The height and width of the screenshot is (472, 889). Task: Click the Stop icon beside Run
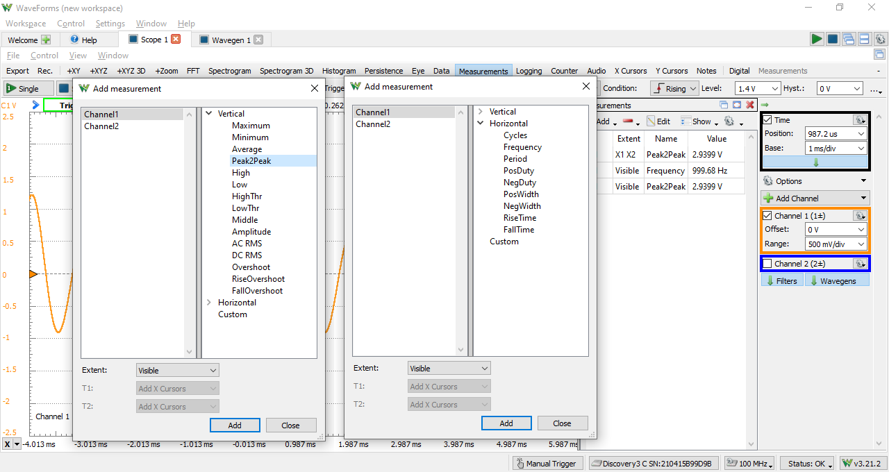[x=832, y=39]
